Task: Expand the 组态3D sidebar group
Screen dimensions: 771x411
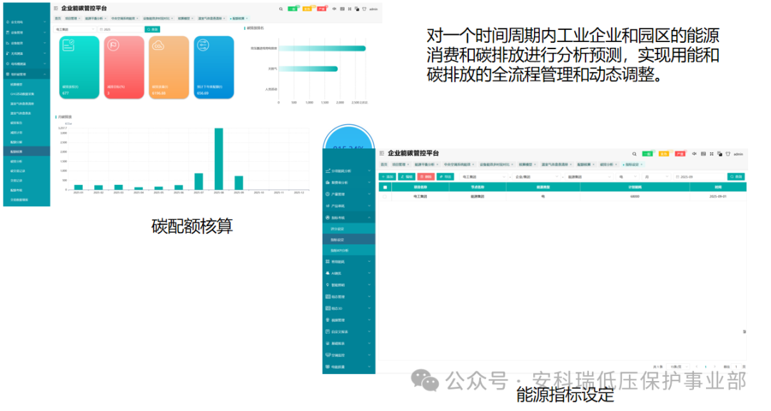Action: (x=348, y=308)
